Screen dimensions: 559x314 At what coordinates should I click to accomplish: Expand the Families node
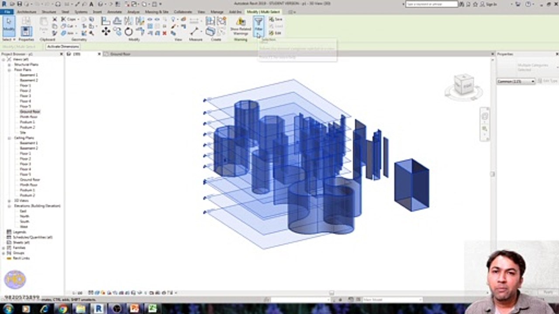(x=3, y=248)
